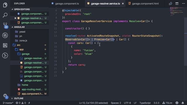
Task: Open app-routing.mod... file in explorer
Action: tap(32, 89)
